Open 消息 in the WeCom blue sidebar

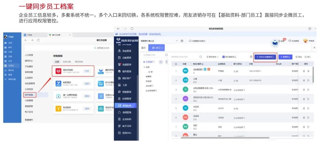[8, 43]
